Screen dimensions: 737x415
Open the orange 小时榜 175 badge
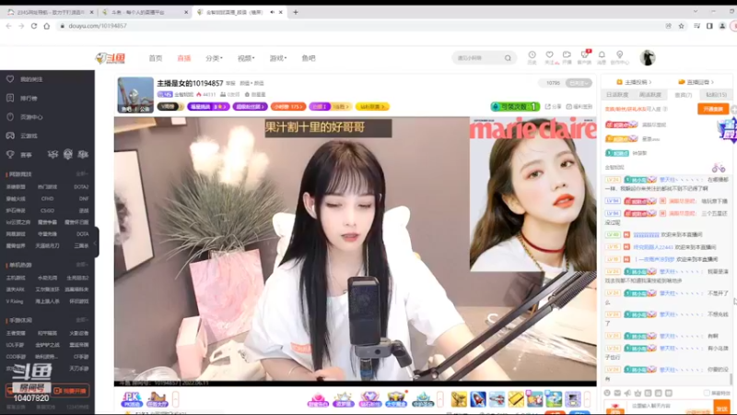coord(288,107)
